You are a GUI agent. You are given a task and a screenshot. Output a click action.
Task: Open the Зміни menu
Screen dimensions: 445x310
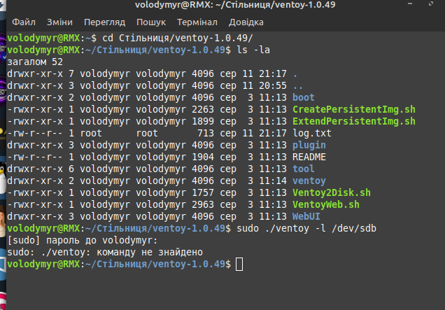click(59, 22)
